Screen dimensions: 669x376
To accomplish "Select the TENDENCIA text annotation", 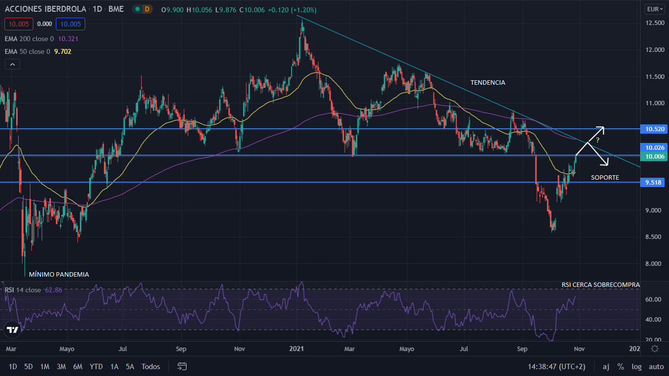I will (x=488, y=83).
